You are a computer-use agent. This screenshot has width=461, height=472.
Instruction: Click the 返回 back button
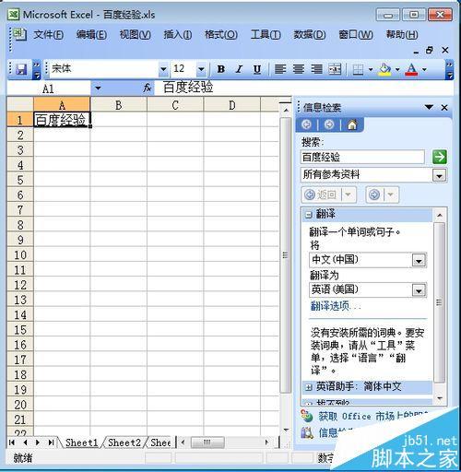pyautogui.click(x=321, y=195)
